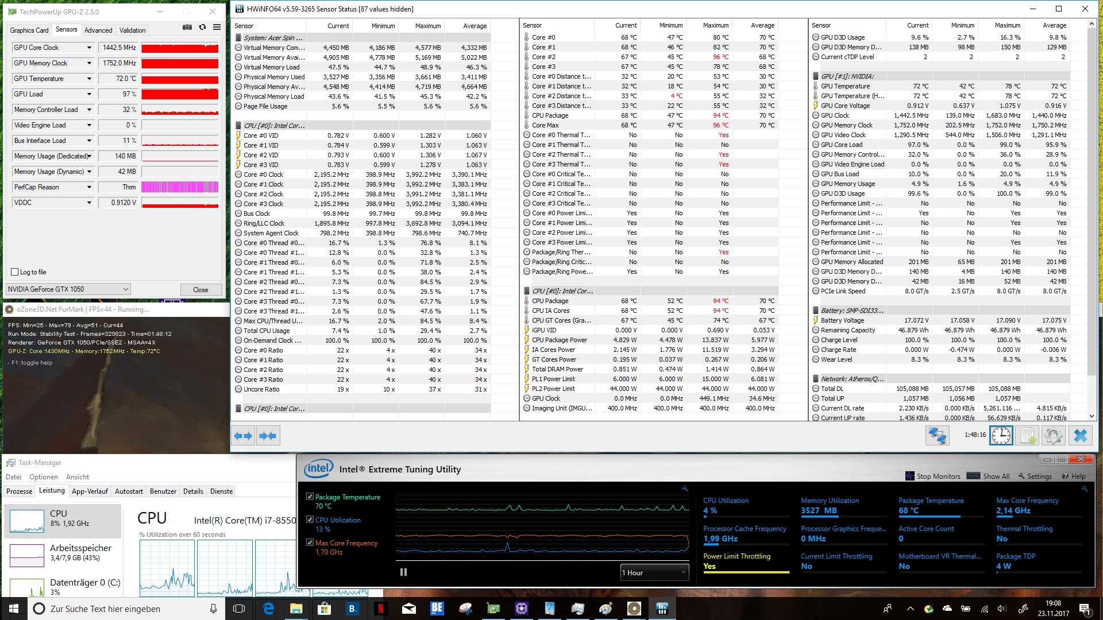Launch Microsoft Edge from the taskbar
1103x620 pixels.
[x=268, y=609]
